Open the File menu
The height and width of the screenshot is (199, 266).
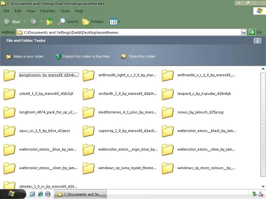[x=6, y=11]
